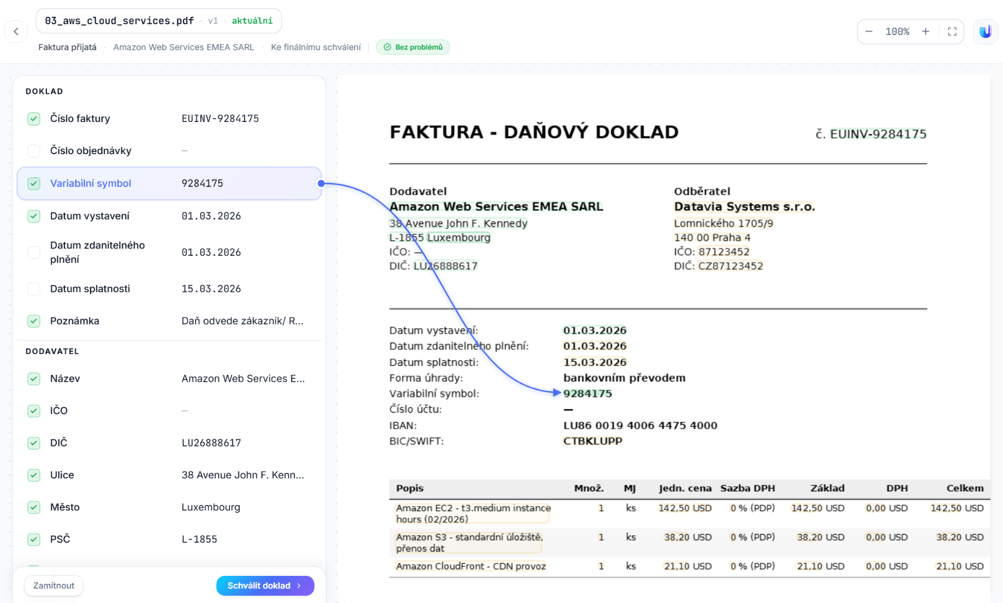Toggle the Poznámka checkbox
1003x603 pixels.
(34, 321)
